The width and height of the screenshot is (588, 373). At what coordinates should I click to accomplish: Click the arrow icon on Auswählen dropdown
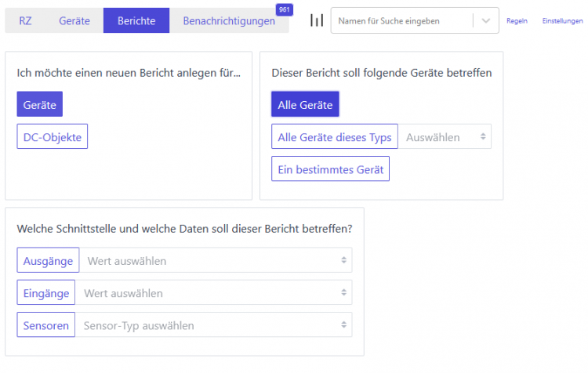pos(483,137)
